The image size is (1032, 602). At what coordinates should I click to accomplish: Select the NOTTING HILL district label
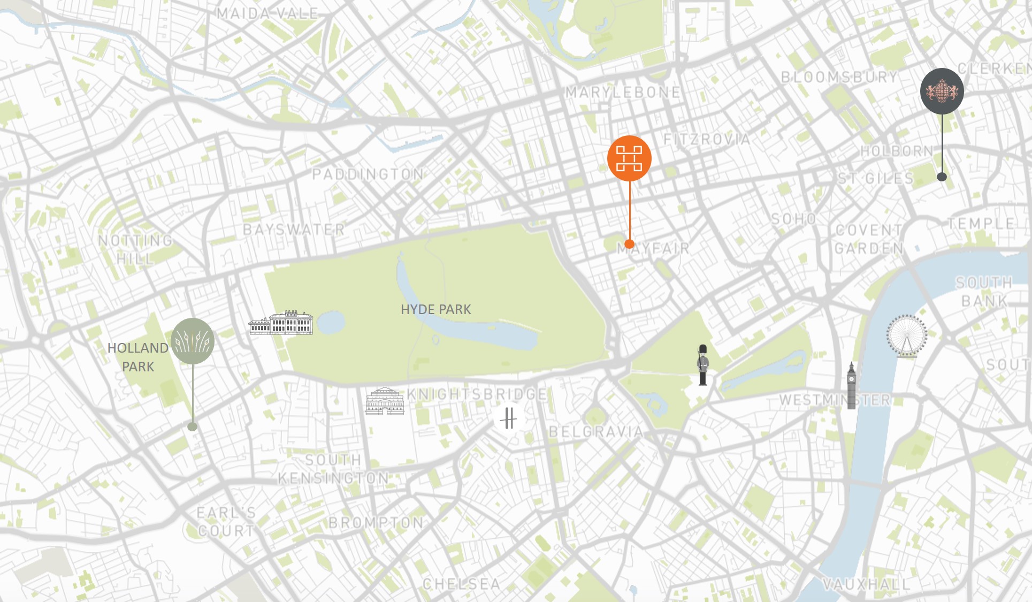[x=135, y=249]
